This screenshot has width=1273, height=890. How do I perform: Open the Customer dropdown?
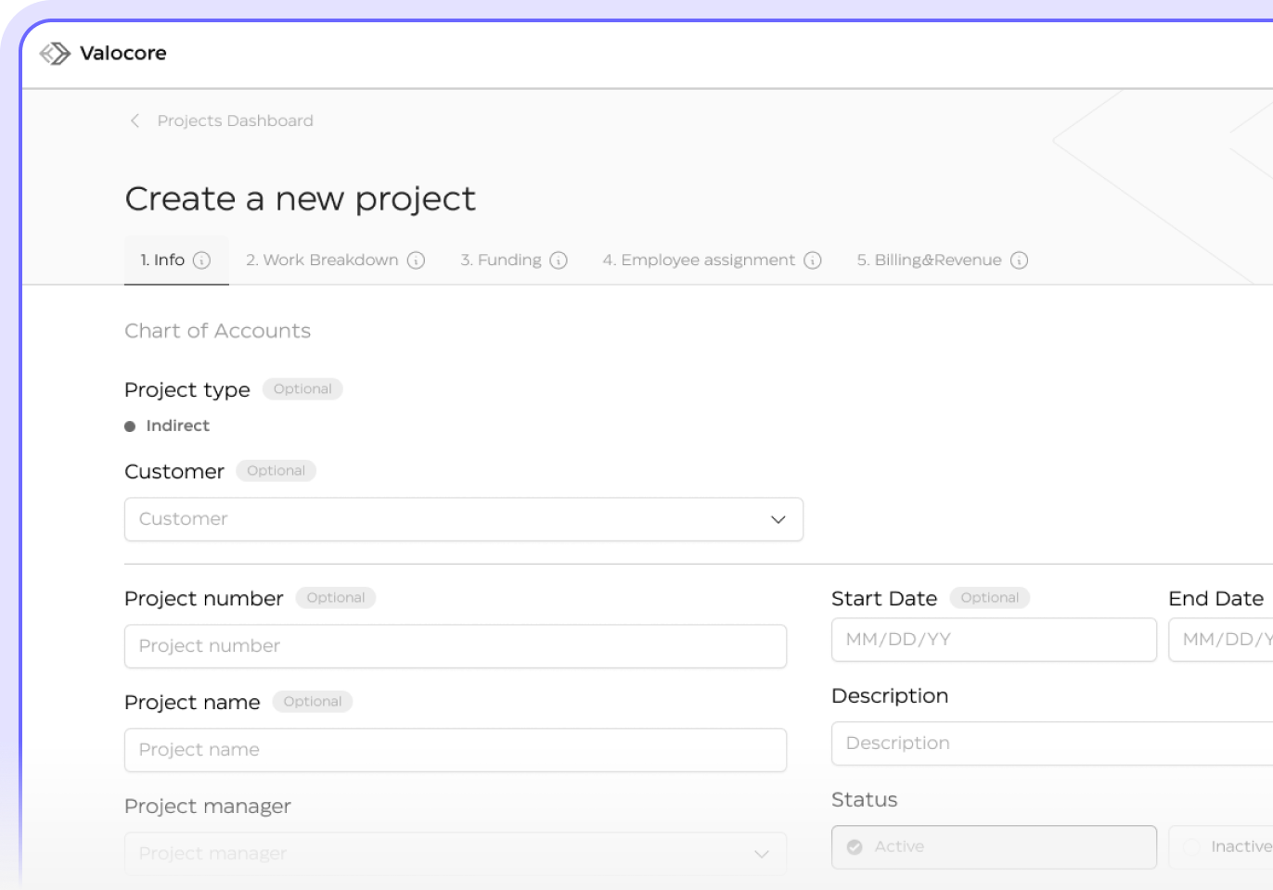click(x=464, y=519)
